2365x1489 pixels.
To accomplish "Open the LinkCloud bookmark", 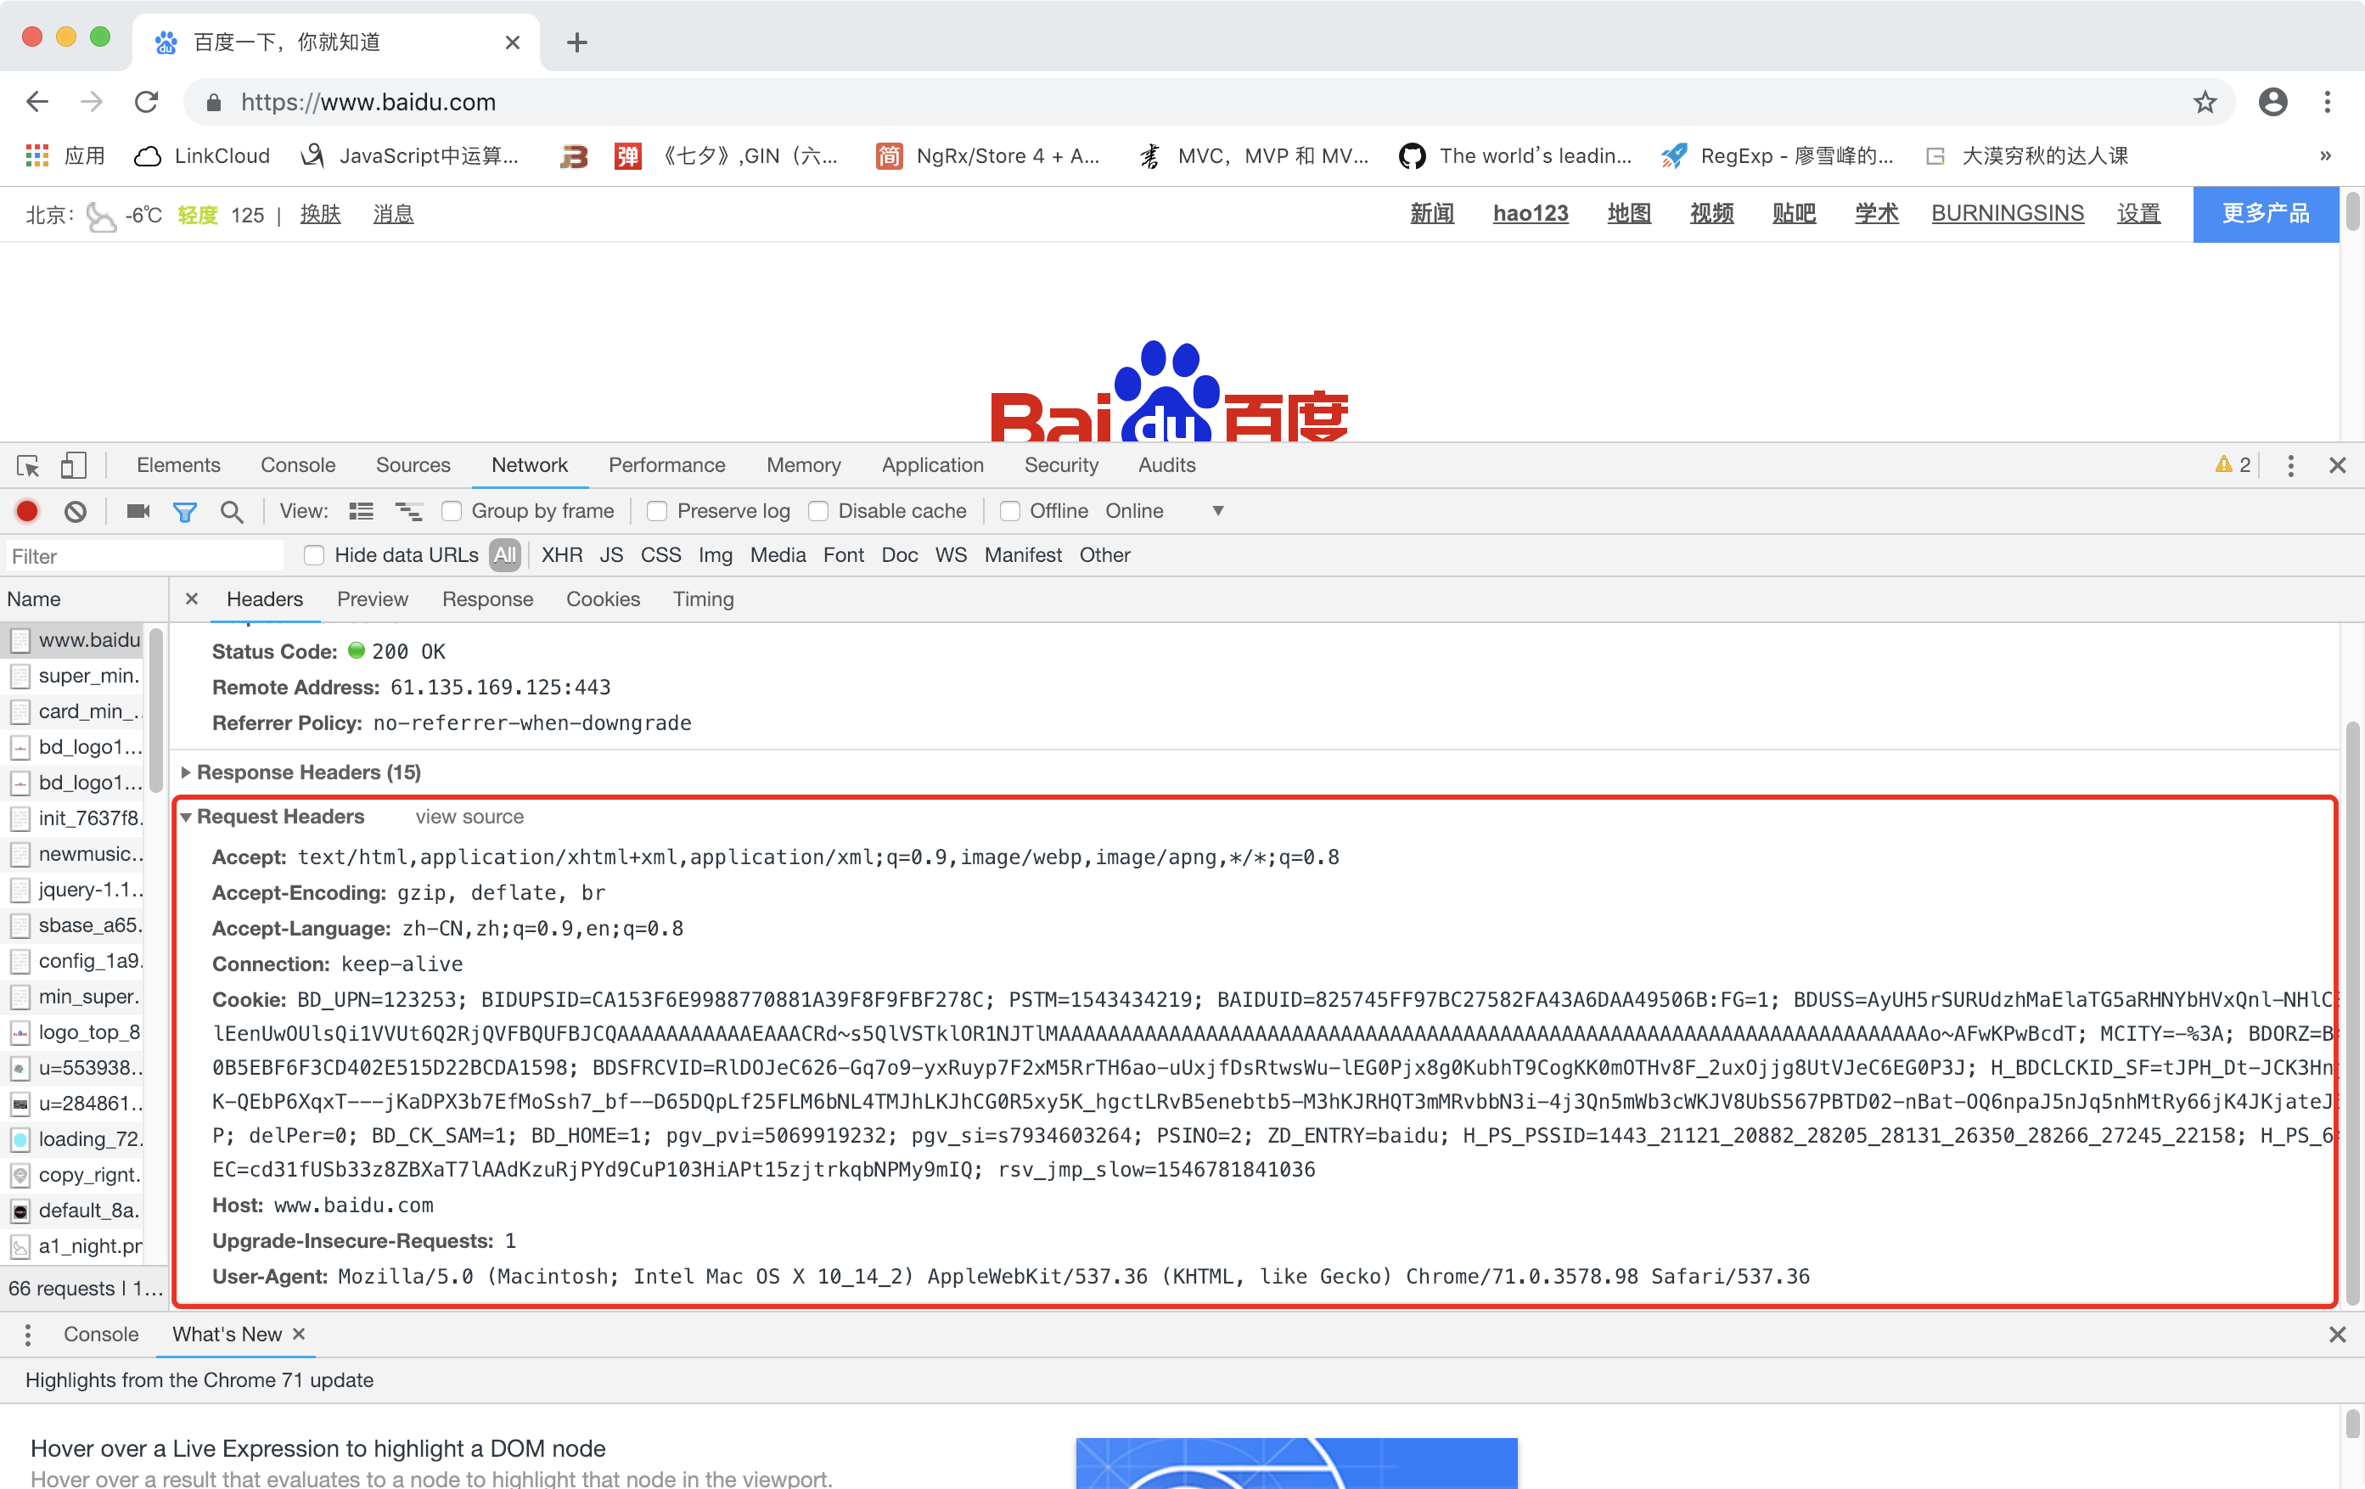I will coord(201,155).
